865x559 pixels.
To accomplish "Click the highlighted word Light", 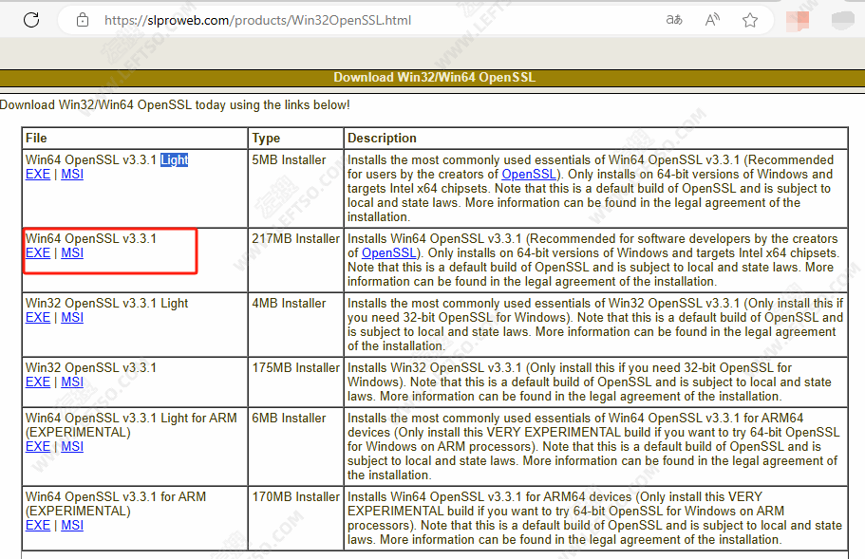I will (x=175, y=159).
